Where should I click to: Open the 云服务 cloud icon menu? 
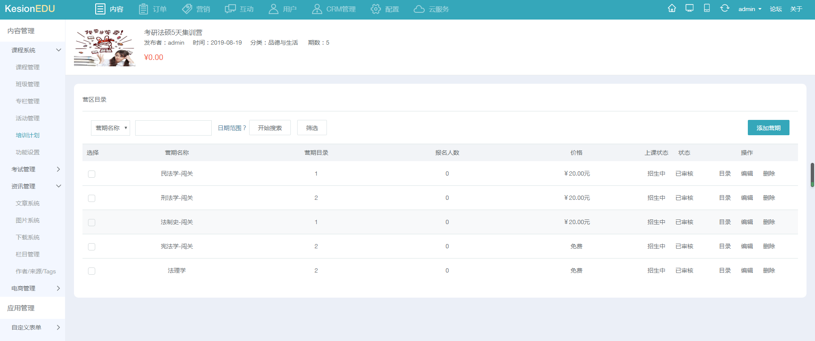(431, 9)
